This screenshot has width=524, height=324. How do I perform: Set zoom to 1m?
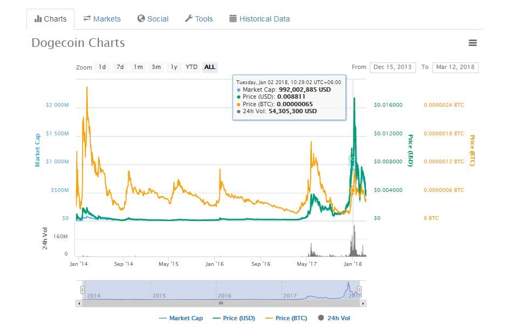click(x=138, y=67)
